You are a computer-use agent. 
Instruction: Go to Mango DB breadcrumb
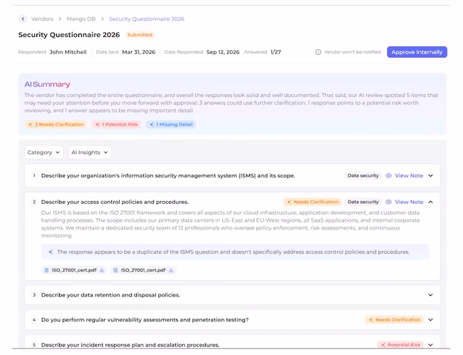pyautogui.click(x=81, y=19)
